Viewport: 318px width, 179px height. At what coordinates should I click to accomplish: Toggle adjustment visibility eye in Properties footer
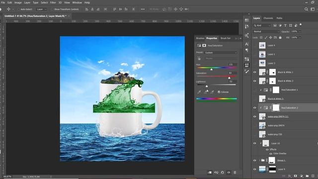(229, 173)
